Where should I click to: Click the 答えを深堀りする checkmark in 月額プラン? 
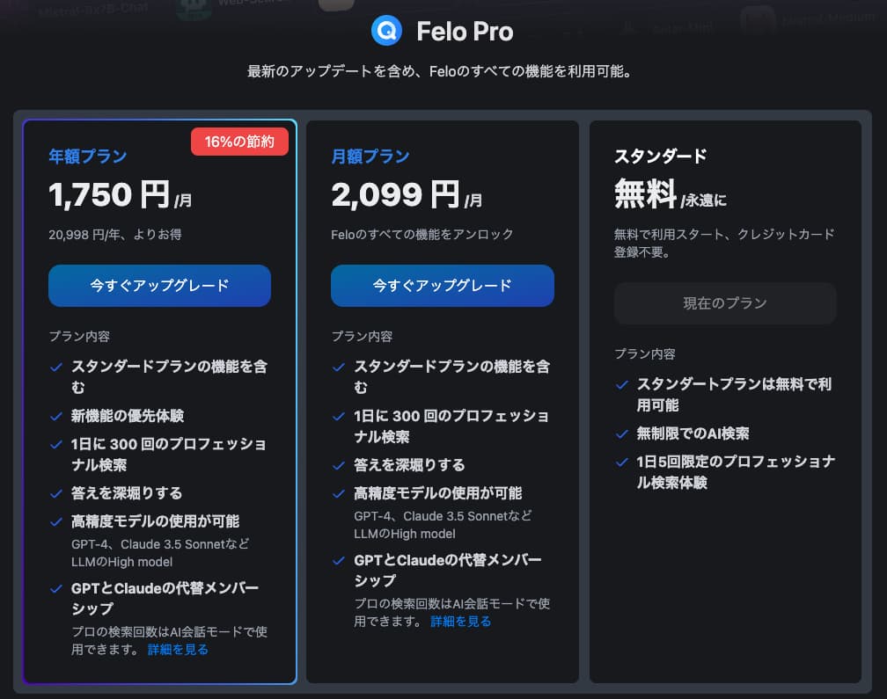[x=339, y=465]
